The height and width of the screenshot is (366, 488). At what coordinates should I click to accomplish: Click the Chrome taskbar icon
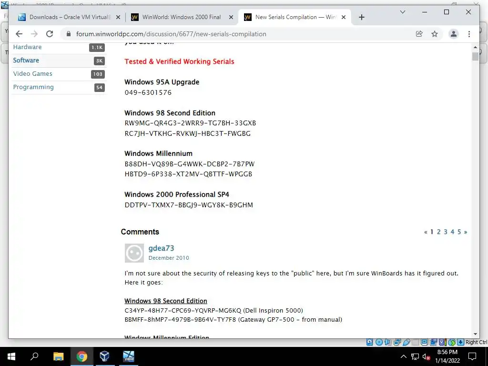(81, 356)
